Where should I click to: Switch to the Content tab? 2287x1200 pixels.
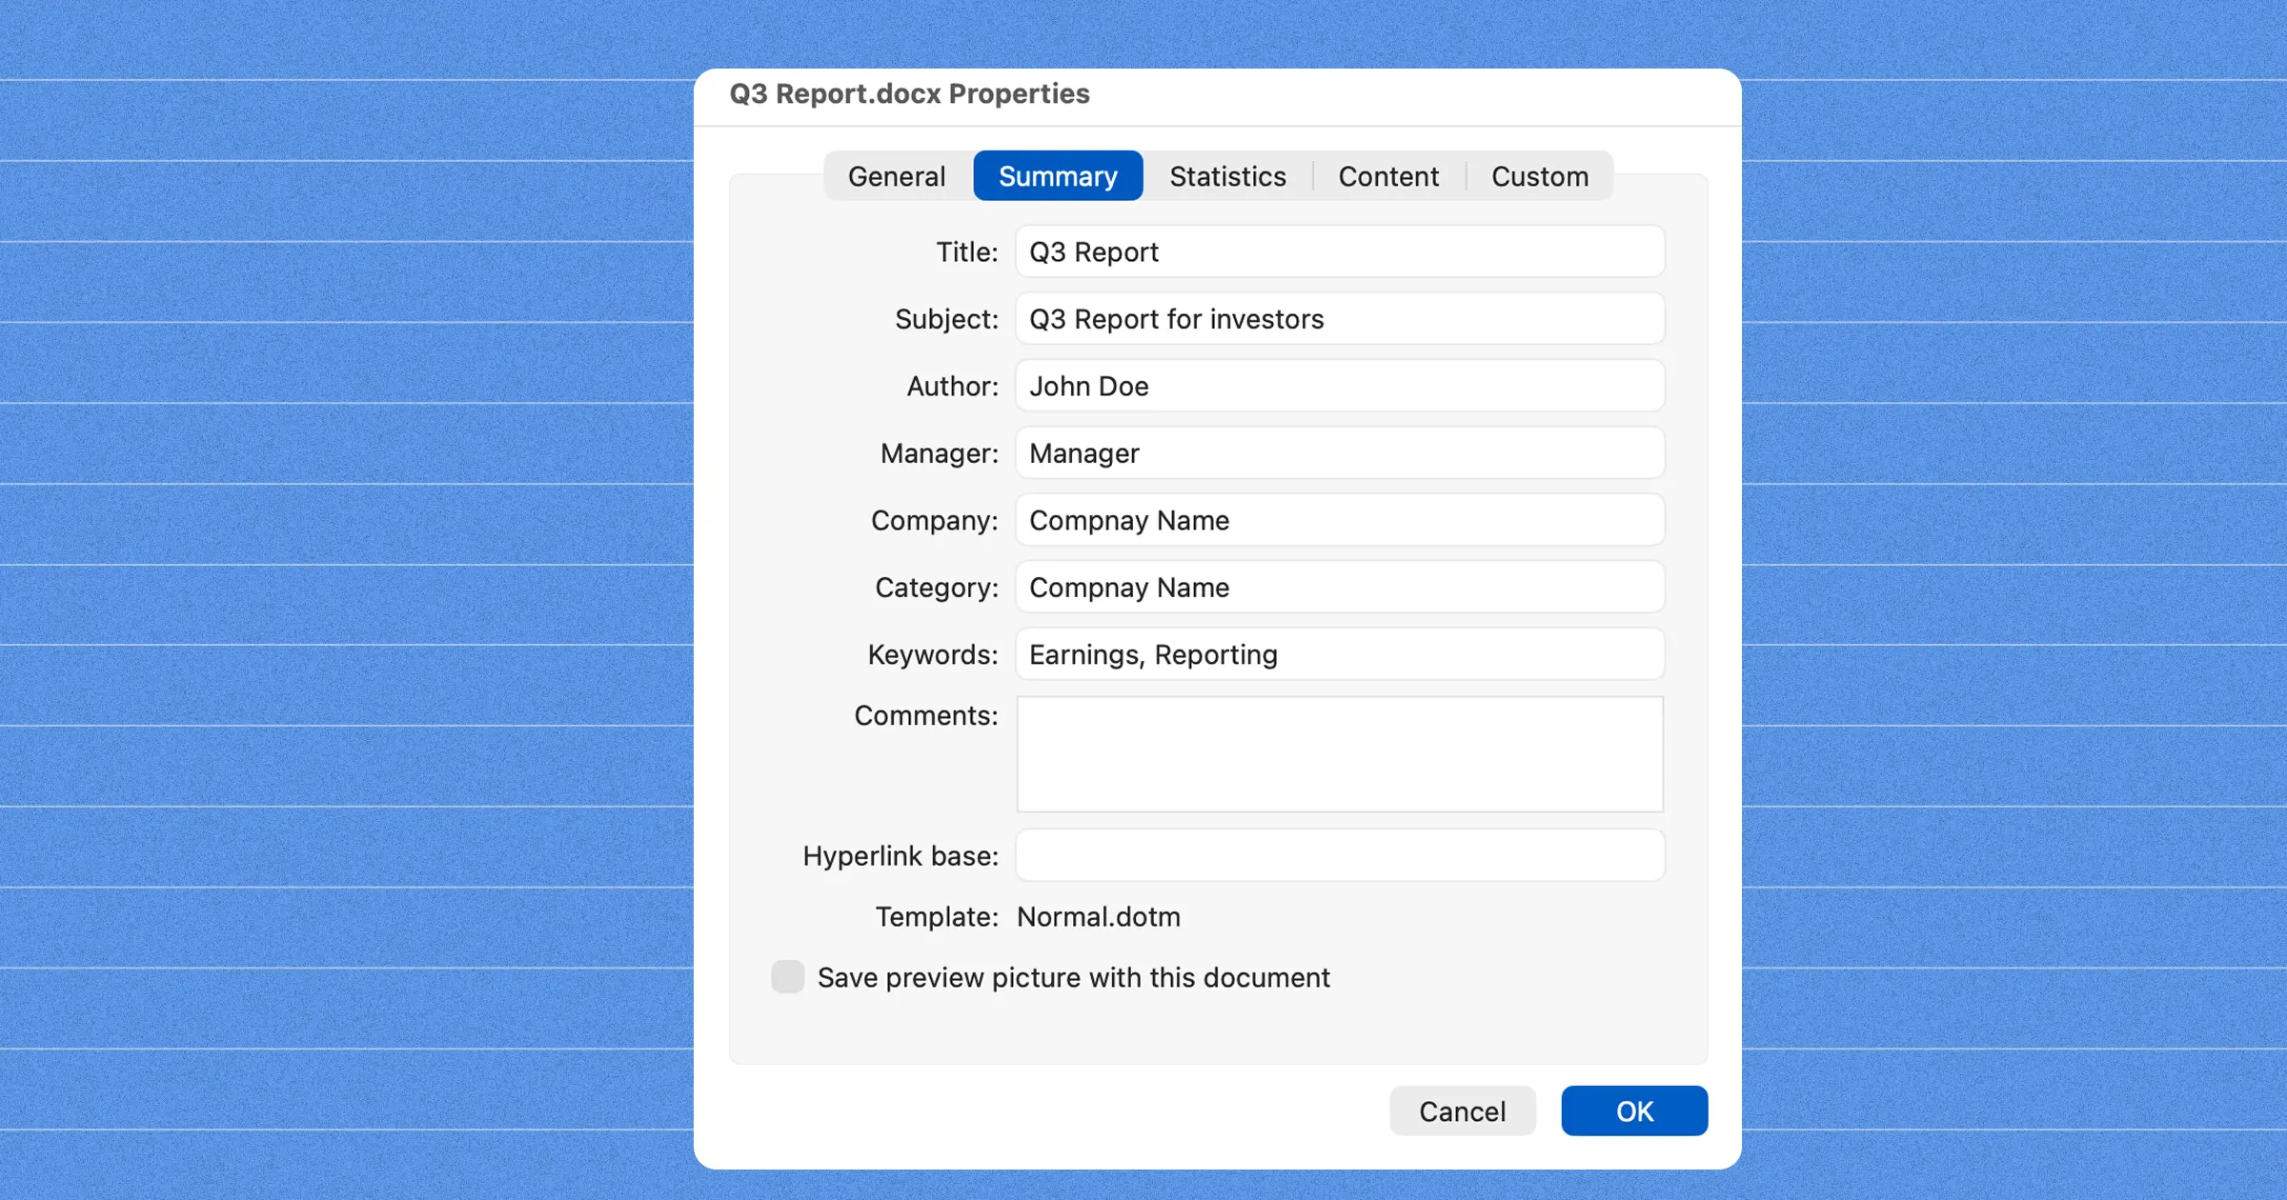click(1388, 176)
